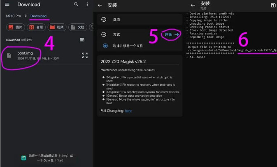This screenshot has height=167, width=277.
Task: Tap the search icon in file picker
Action: point(76,5)
